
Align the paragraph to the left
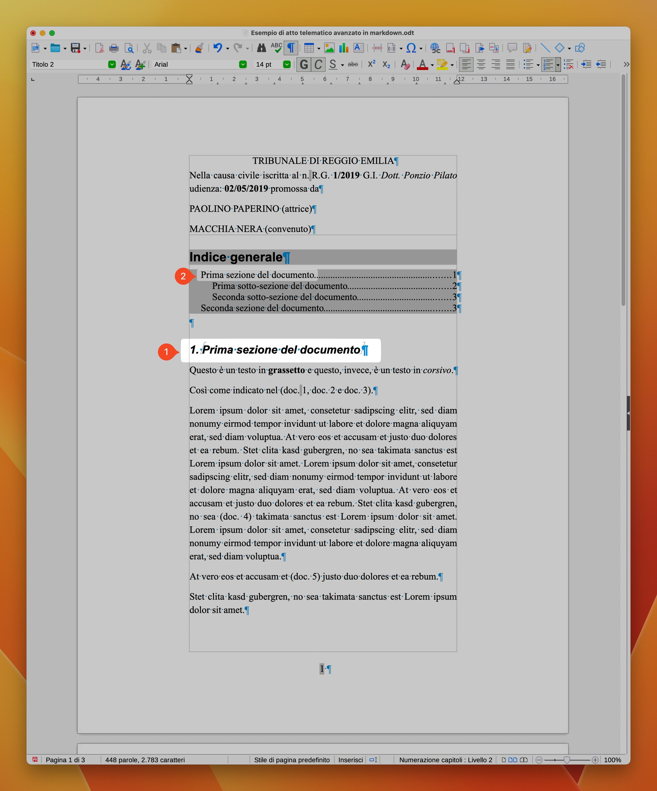[x=466, y=64]
